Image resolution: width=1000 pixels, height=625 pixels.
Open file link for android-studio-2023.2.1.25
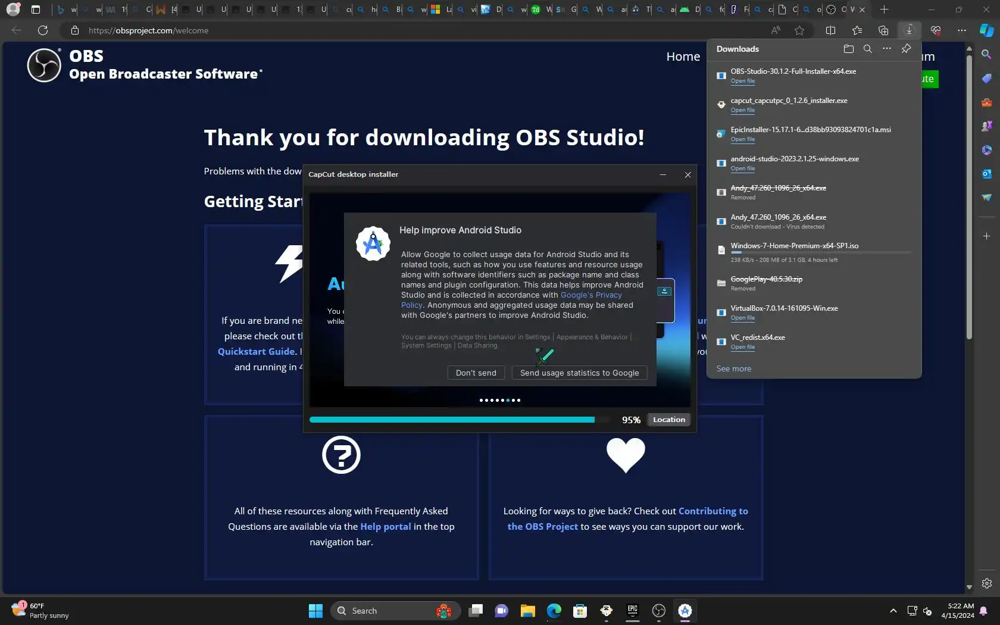(x=742, y=168)
